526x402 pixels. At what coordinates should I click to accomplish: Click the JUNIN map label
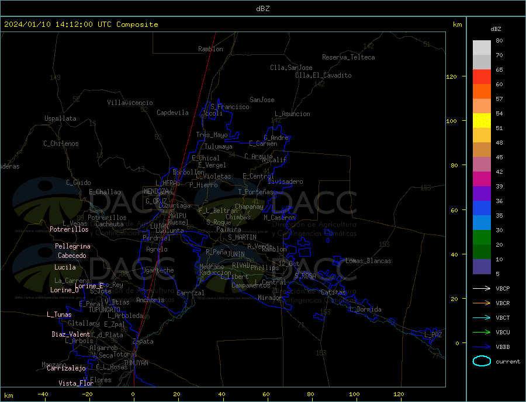[x=236, y=254]
